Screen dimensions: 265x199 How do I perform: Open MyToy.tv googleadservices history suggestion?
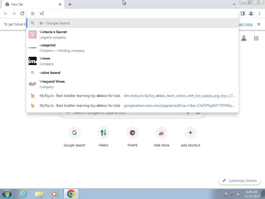point(132,105)
